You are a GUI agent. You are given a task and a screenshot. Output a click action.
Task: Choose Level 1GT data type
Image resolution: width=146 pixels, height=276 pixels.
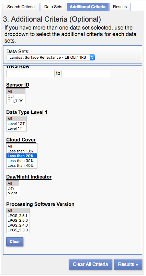[x=16, y=124]
